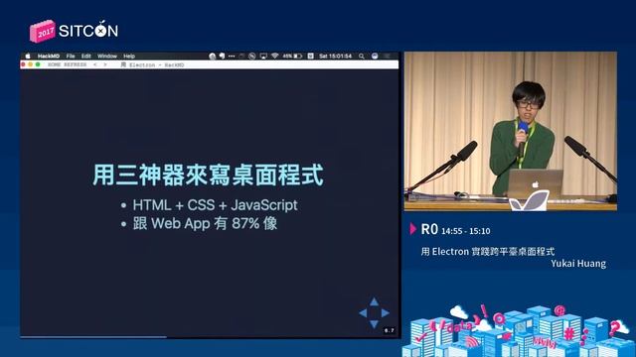Screen dimensions: 636x357
Task: Click the talk title 用 Electron 實踐跨平臺桌面程式
Action: 488,251
